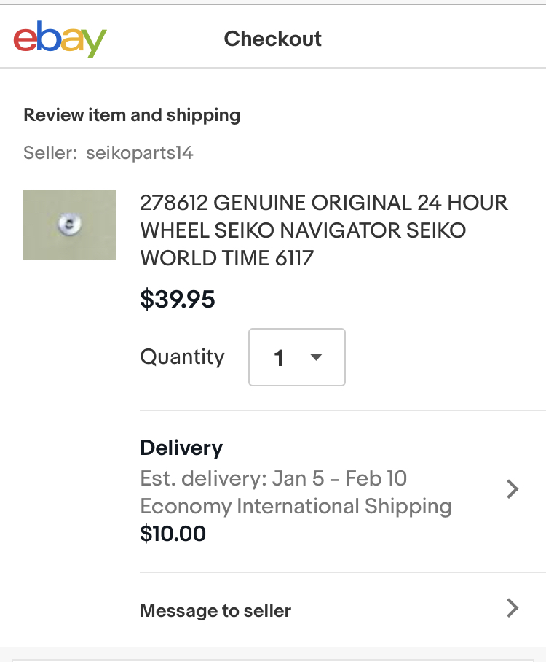
Task: Click the item title's WORLD TIME 6117 line
Action: click(226, 258)
